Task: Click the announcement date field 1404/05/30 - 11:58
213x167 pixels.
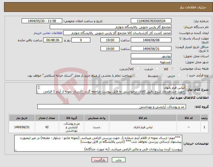Action: [42, 21]
